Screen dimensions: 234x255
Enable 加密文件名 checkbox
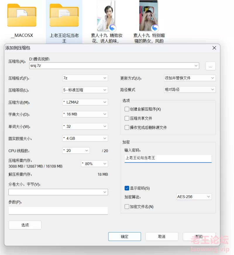[x=127, y=207]
